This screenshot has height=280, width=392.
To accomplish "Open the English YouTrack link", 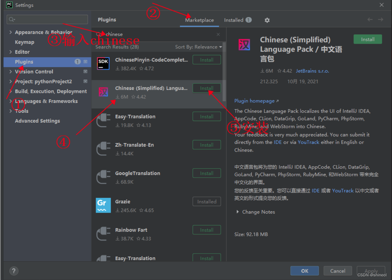I will click(x=308, y=142).
